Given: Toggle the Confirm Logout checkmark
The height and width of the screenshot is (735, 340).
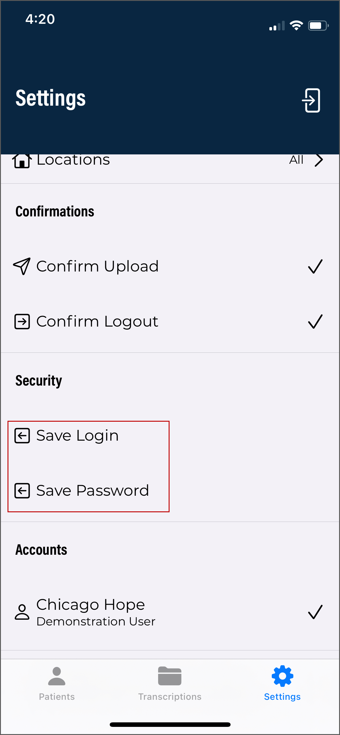Looking at the screenshot, I should [x=315, y=321].
